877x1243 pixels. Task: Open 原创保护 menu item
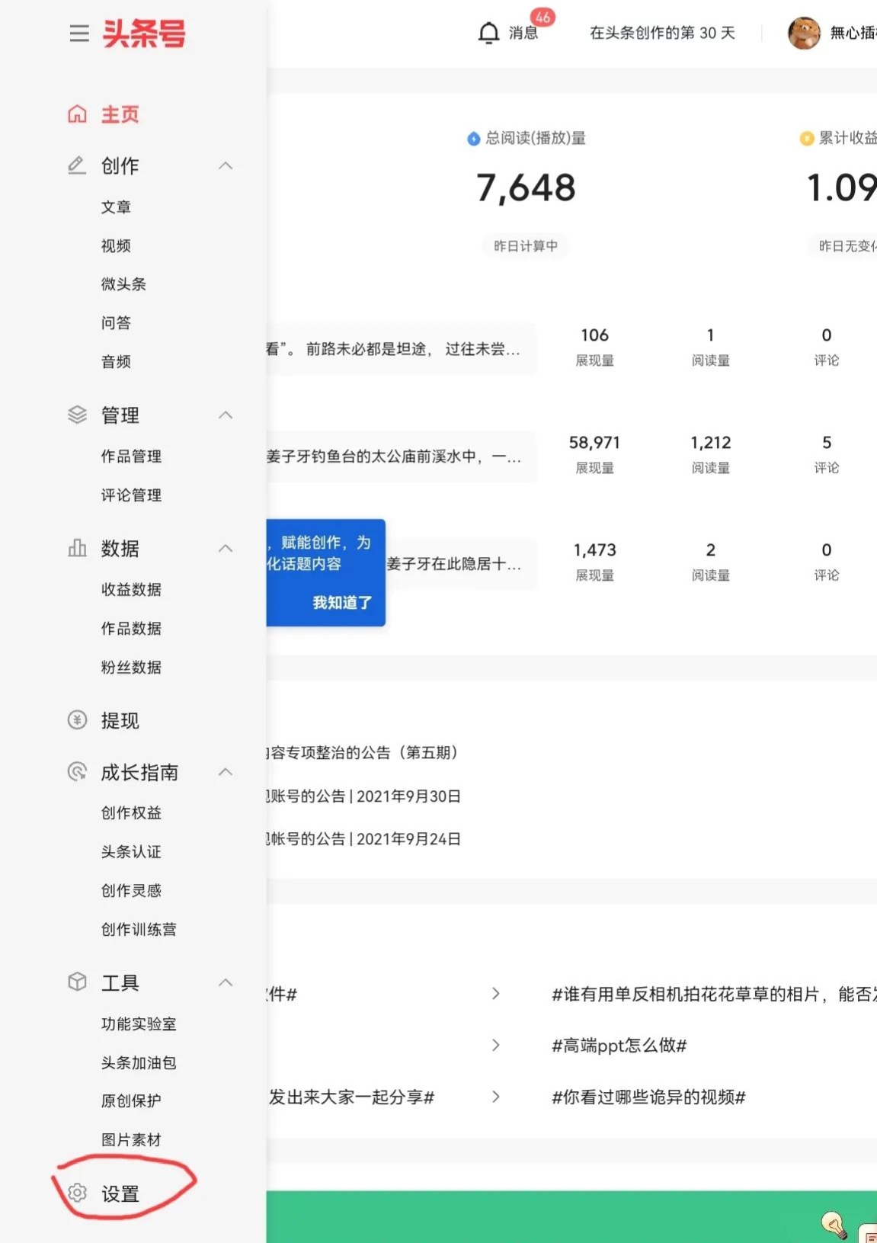click(x=131, y=1101)
